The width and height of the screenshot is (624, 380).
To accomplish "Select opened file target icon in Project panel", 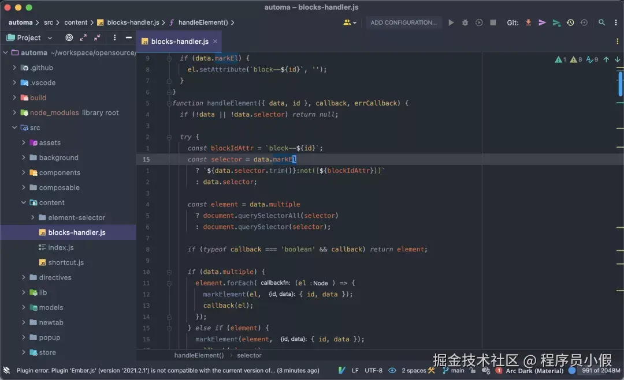I will tap(69, 37).
